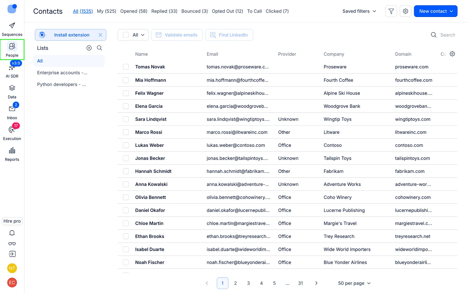Click the Find LinkedIn button
Image resolution: width=468 pixels, height=293 pixels.
pyautogui.click(x=229, y=35)
